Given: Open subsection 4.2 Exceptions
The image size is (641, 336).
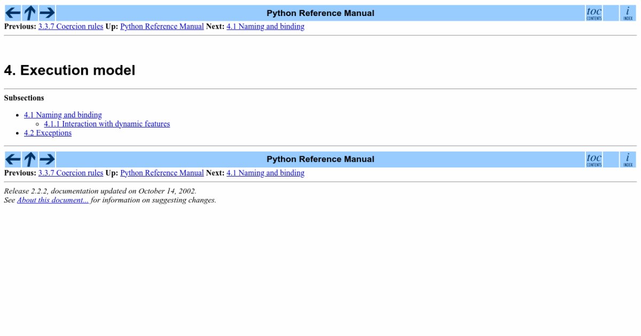Looking at the screenshot, I should 48,133.
